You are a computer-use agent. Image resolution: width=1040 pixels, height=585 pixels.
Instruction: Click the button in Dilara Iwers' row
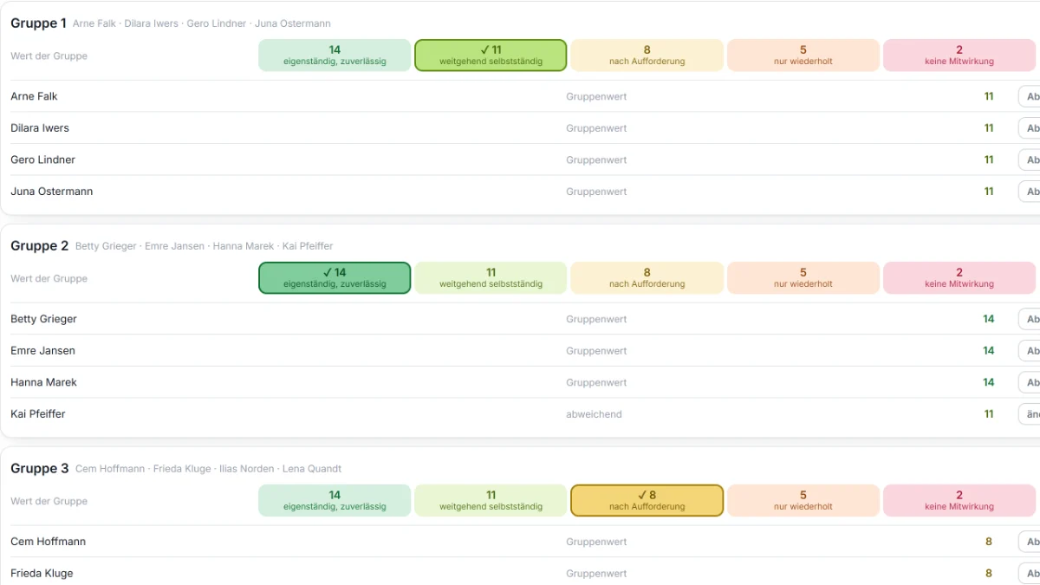coord(1030,128)
